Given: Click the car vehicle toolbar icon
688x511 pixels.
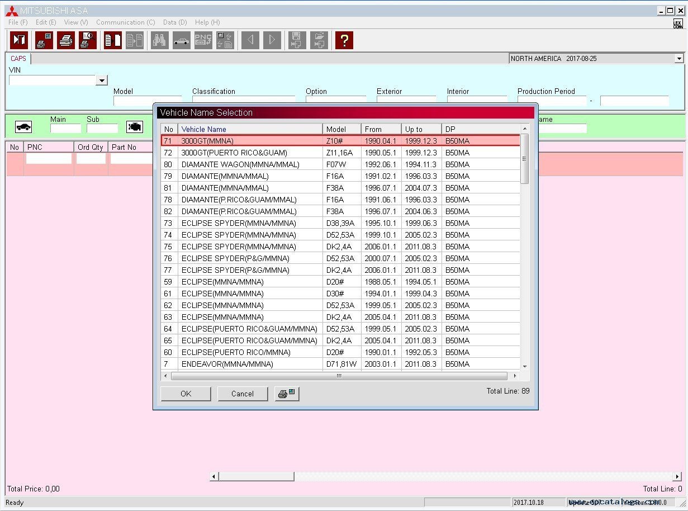Looking at the screenshot, I should pos(182,40).
